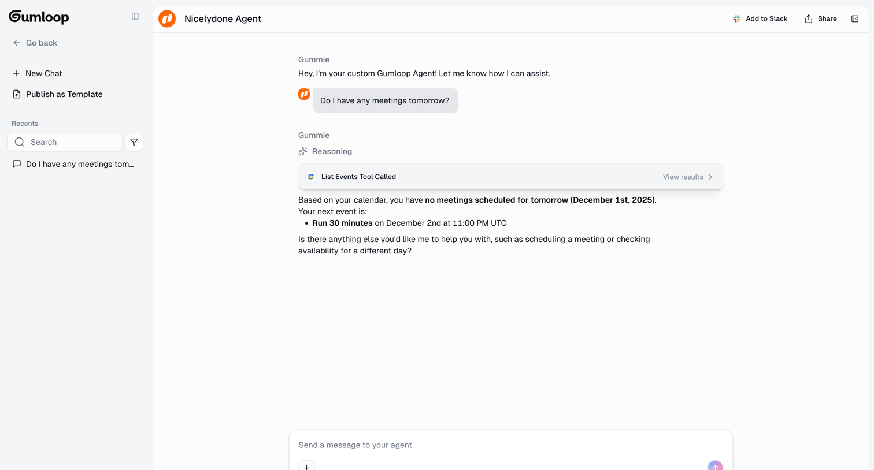Click the orange Nicelydone Agent avatar in header

(x=167, y=19)
